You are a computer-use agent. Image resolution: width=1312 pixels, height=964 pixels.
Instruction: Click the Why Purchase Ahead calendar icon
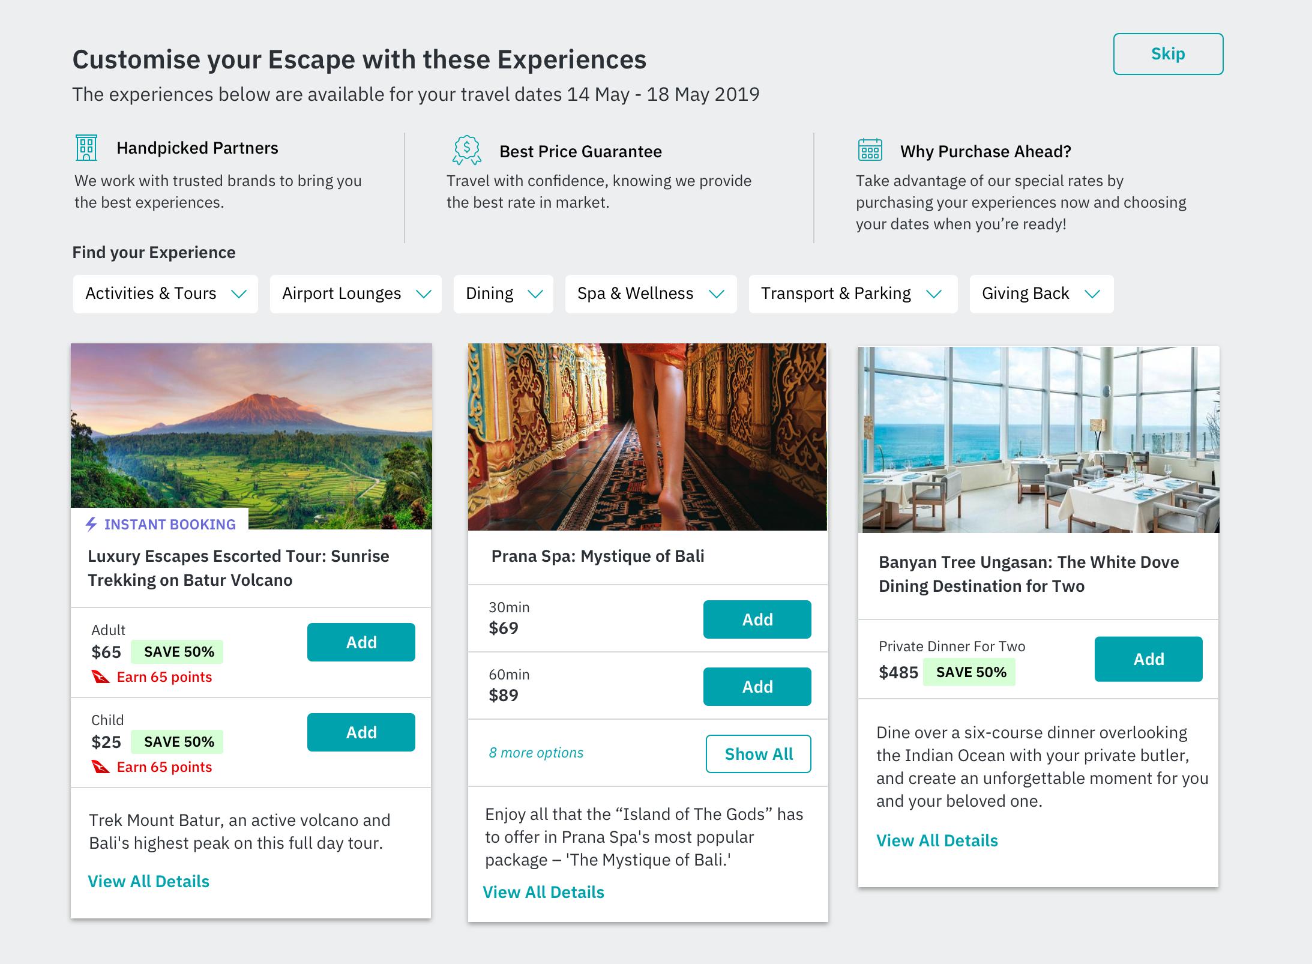click(x=870, y=149)
